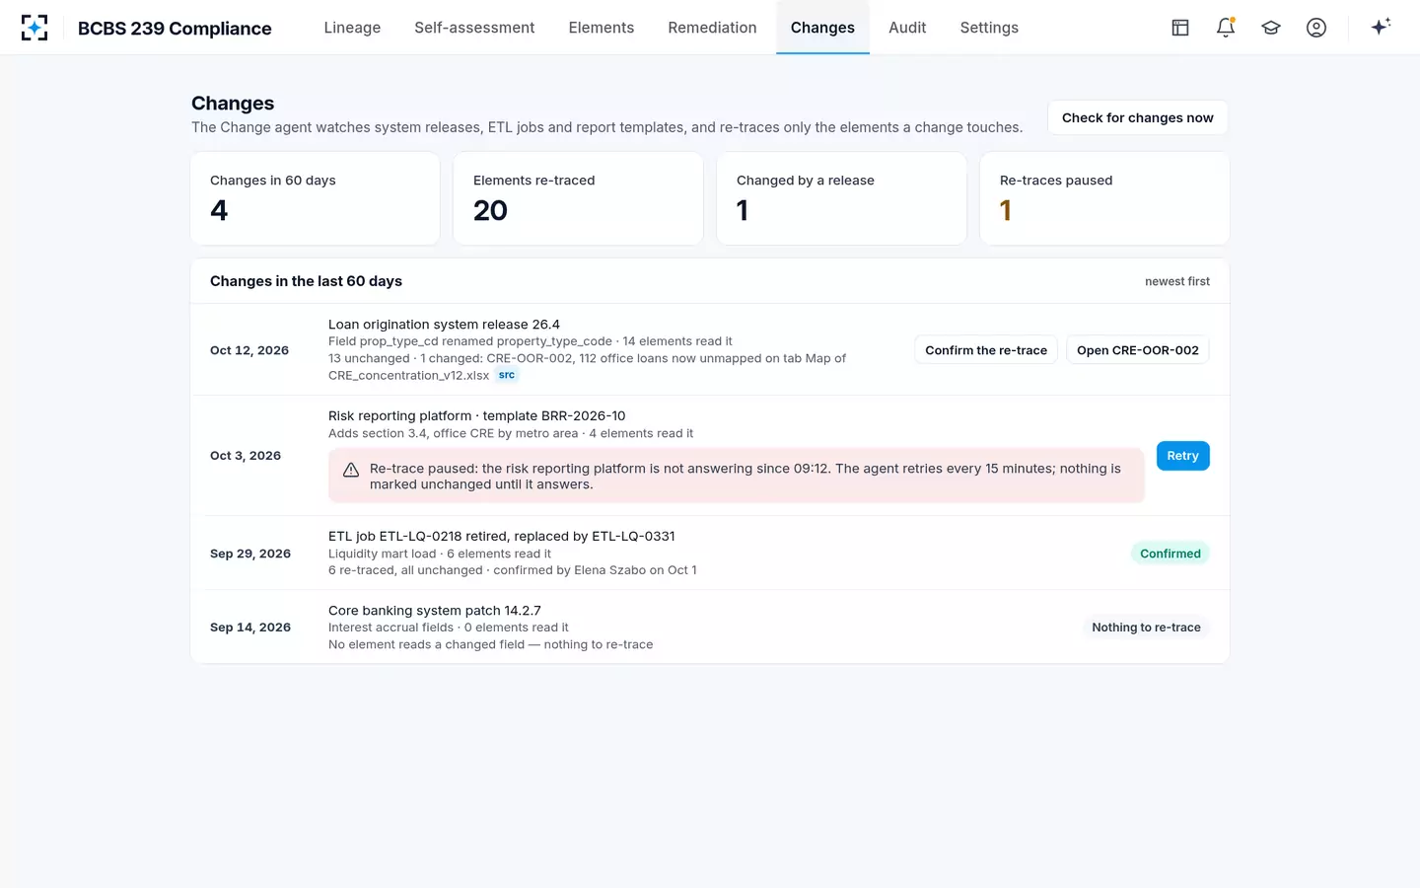Click the Nothing to re-trace badge

click(x=1146, y=628)
